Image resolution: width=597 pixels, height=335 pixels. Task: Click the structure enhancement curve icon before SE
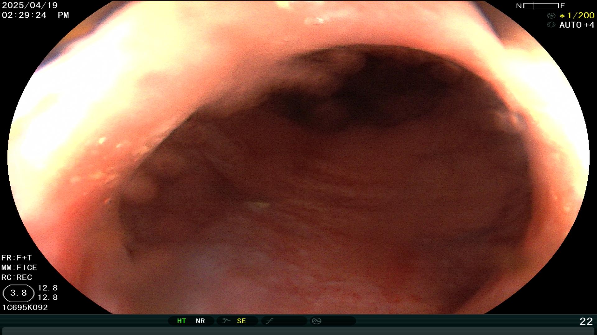(x=226, y=321)
